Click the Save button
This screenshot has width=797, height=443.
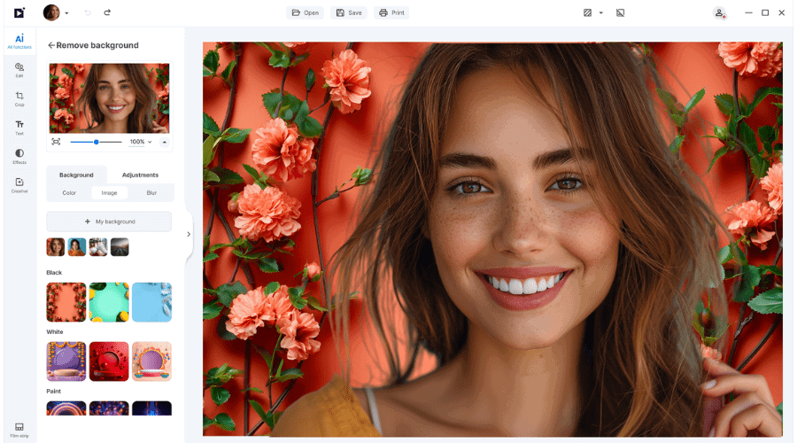click(x=349, y=12)
